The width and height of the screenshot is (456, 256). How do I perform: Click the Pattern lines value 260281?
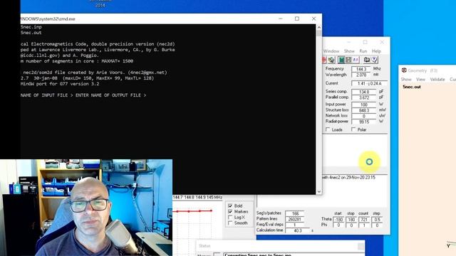[294, 219]
